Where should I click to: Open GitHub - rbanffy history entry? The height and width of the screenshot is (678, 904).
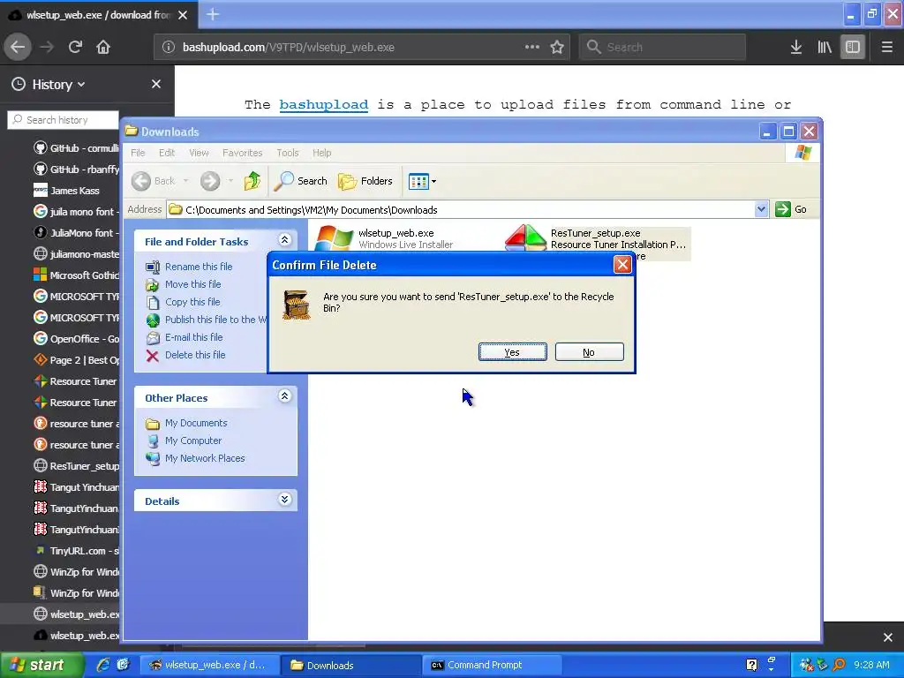point(76,169)
